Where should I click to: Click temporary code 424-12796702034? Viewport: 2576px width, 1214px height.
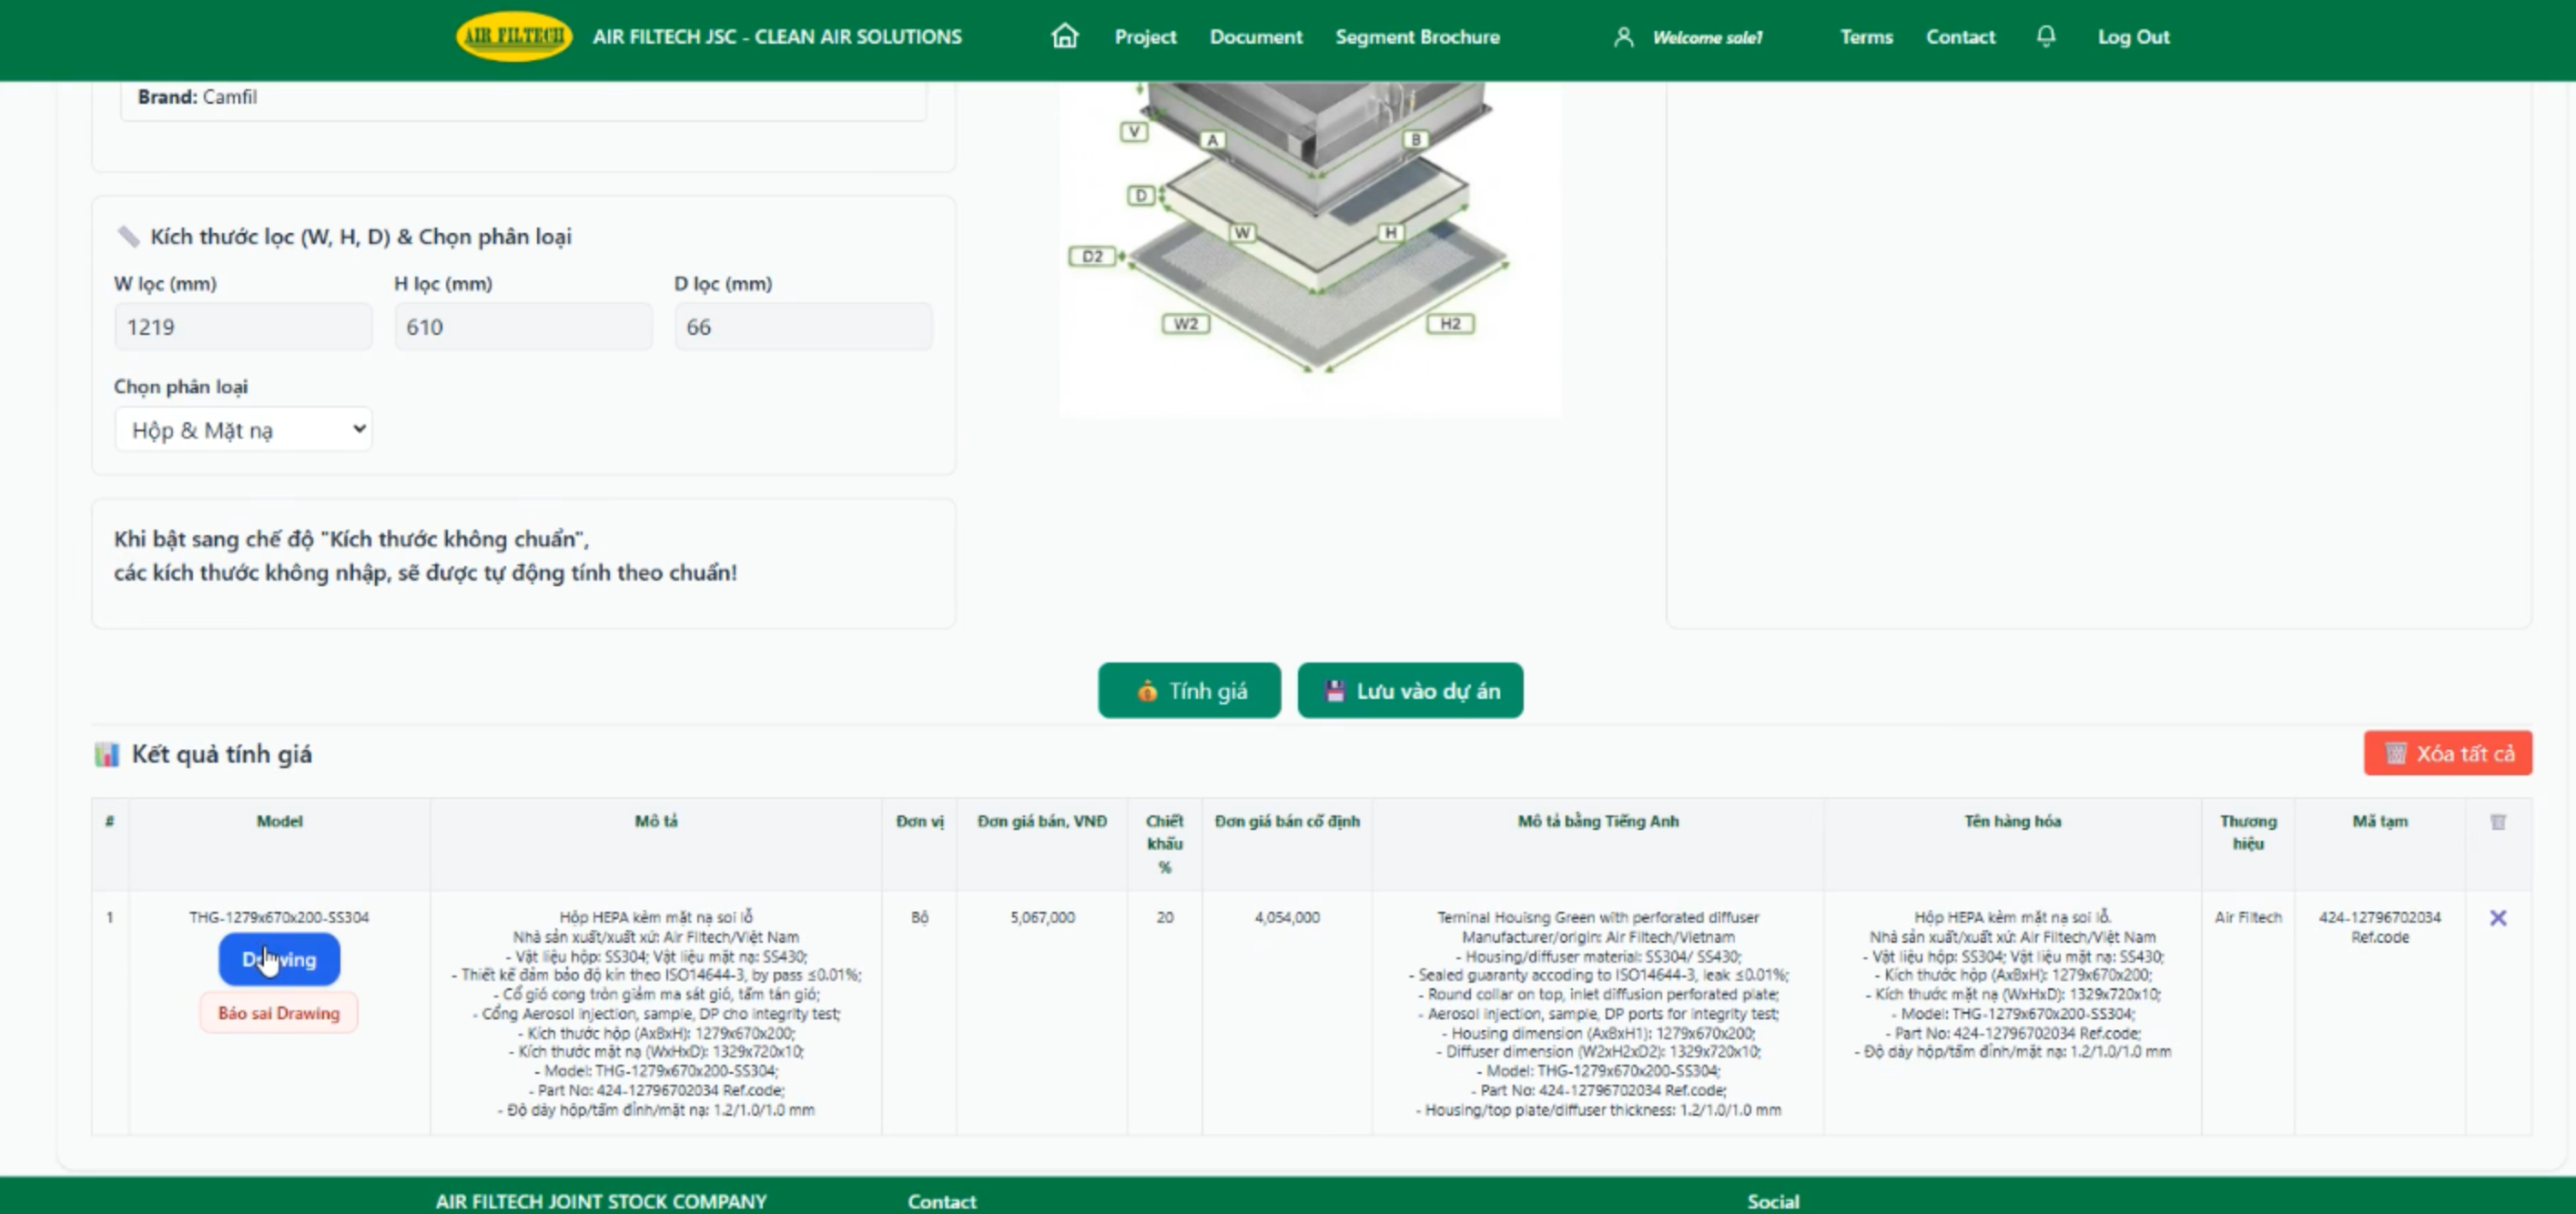(2379, 917)
